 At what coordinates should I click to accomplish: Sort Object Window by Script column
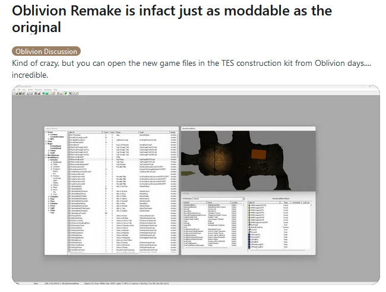[154, 132]
